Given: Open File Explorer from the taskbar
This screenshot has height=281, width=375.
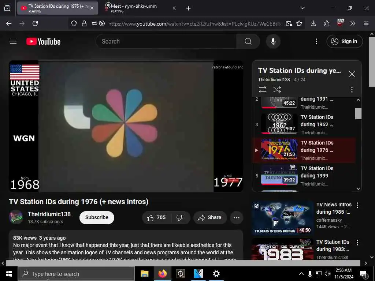Looking at the screenshot, I should coord(144,274).
